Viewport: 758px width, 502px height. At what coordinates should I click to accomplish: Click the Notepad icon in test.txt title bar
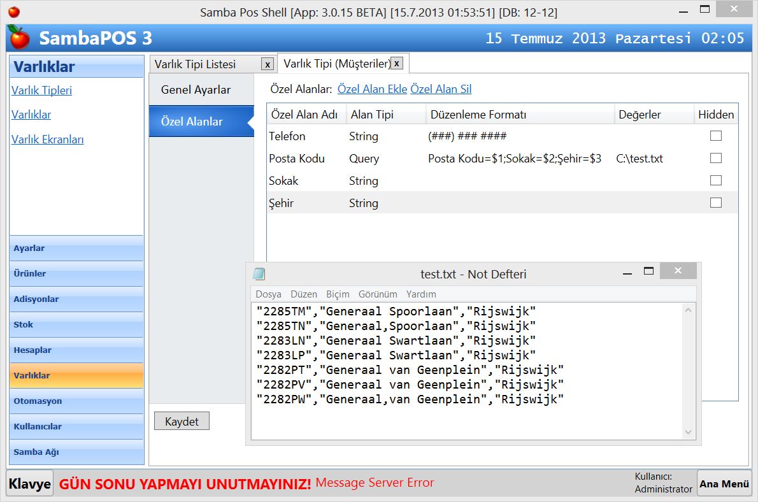pyautogui.click(x=259, y=274)
